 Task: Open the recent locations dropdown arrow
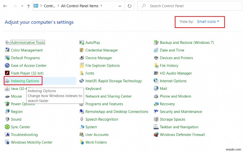tap(22, 6)
